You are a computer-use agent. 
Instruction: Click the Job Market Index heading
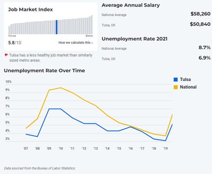[31, 9]
